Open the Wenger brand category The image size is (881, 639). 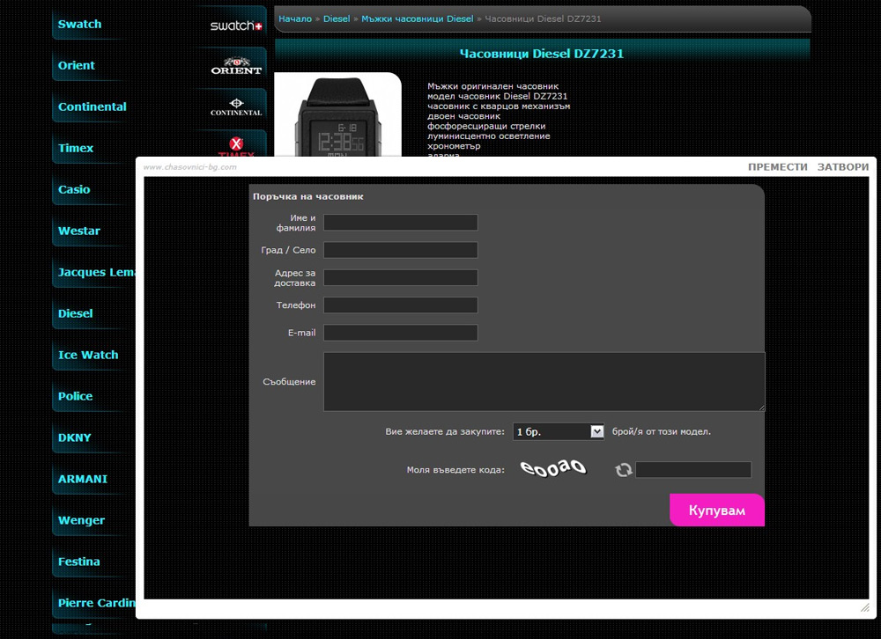click(x=81, y=520)
